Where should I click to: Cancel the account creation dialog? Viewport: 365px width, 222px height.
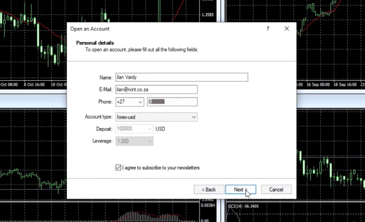click(276, 189)
